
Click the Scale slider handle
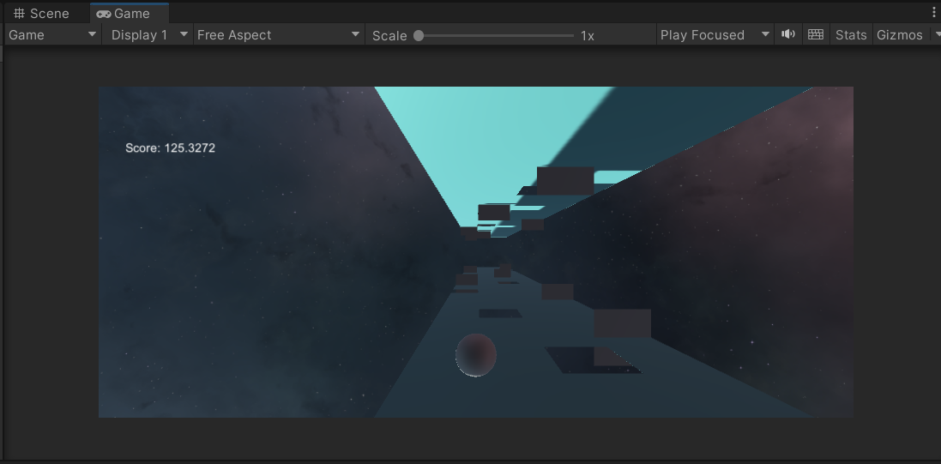(419, 35)
